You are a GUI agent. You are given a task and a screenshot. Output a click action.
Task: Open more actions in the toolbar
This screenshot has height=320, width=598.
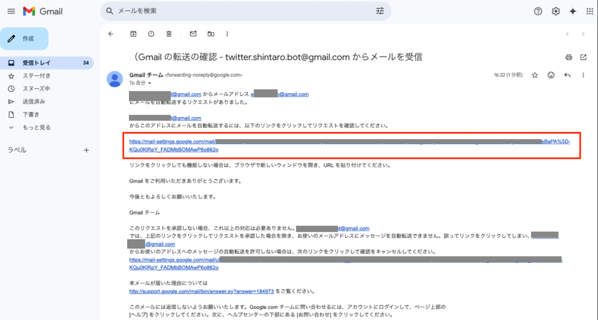click(227, 34)
